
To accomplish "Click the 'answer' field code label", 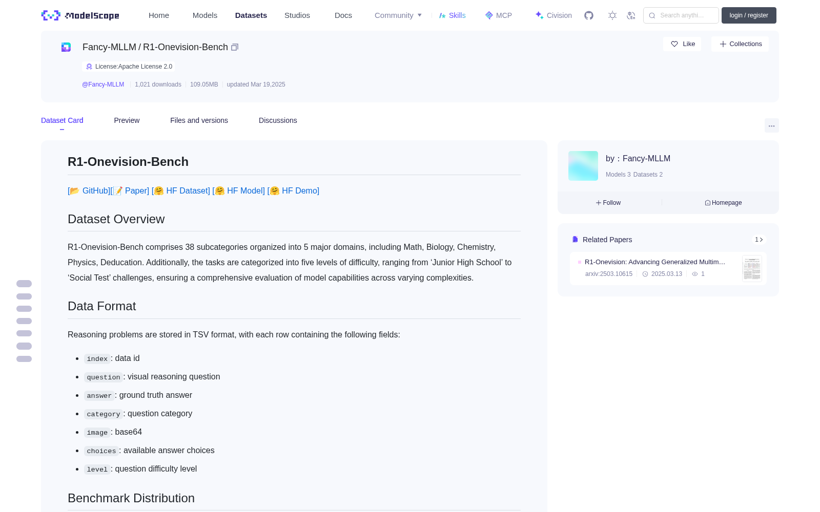I will [x=99, y=396].
